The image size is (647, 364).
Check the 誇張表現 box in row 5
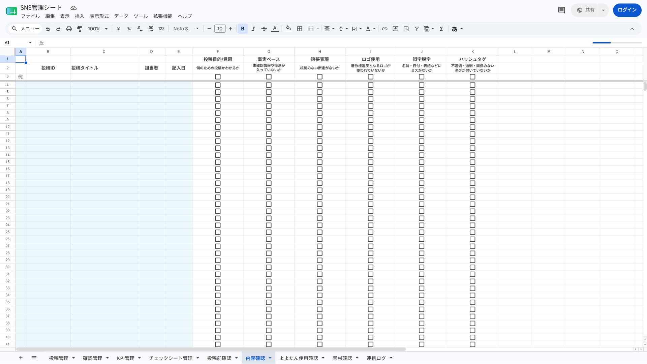320,92
